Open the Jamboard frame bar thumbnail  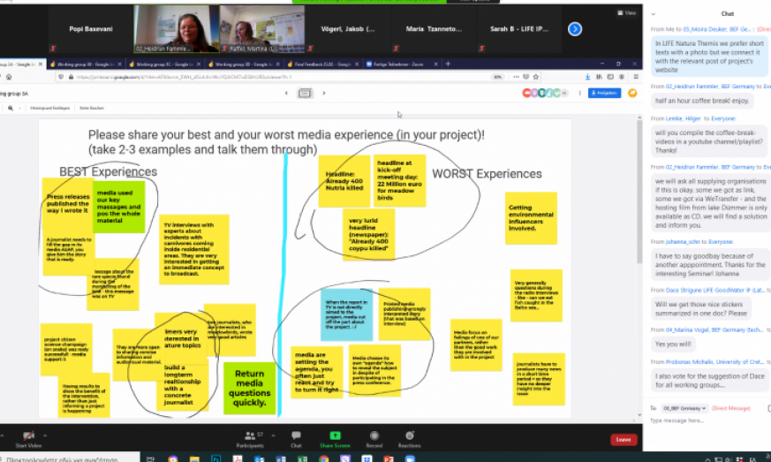coord(305,93)
